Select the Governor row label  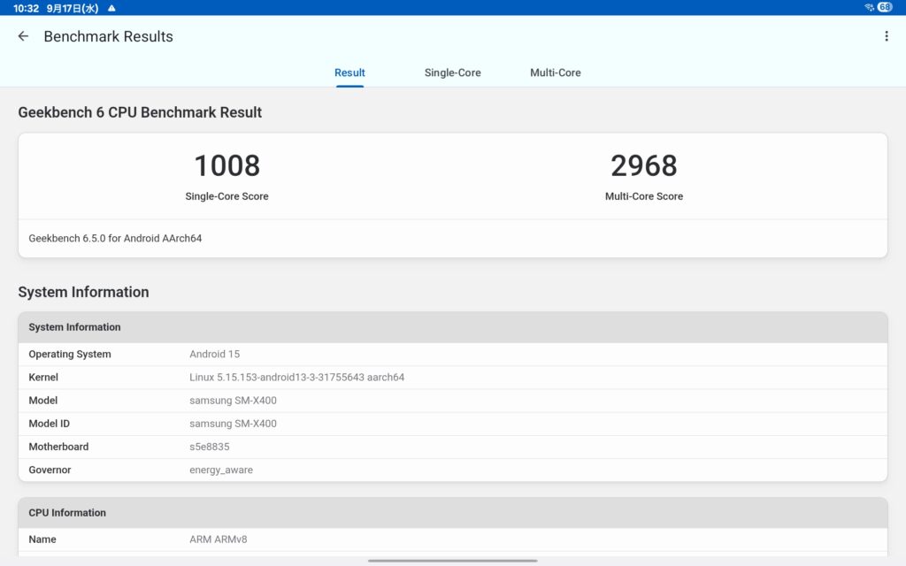tap(50, 470)
